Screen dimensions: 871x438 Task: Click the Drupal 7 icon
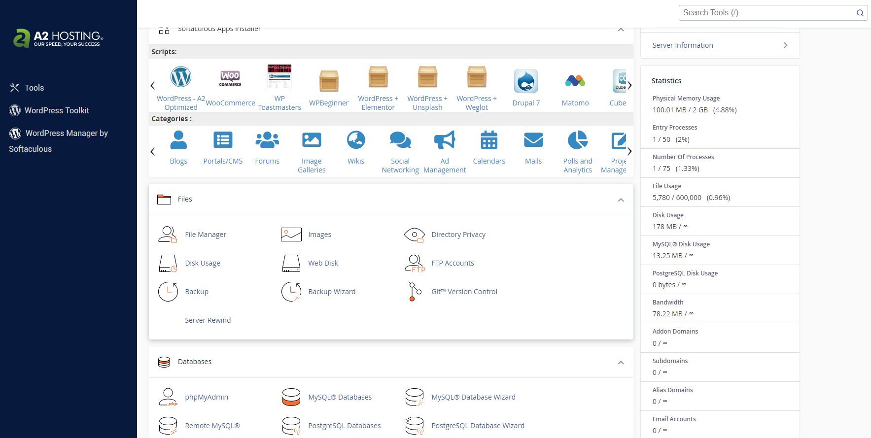point(526,81)
